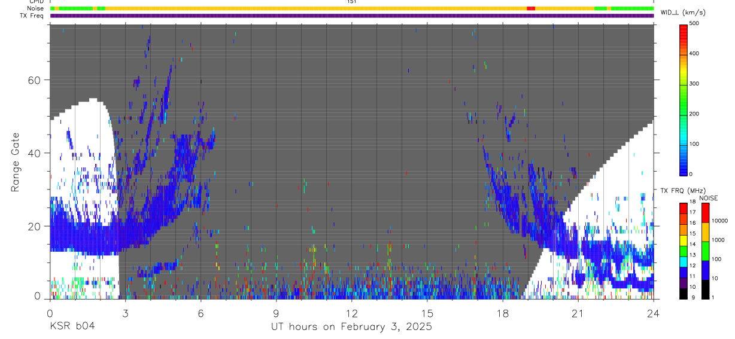
Task: Select the "TX Freq" row label at top left
Action: 32,16
